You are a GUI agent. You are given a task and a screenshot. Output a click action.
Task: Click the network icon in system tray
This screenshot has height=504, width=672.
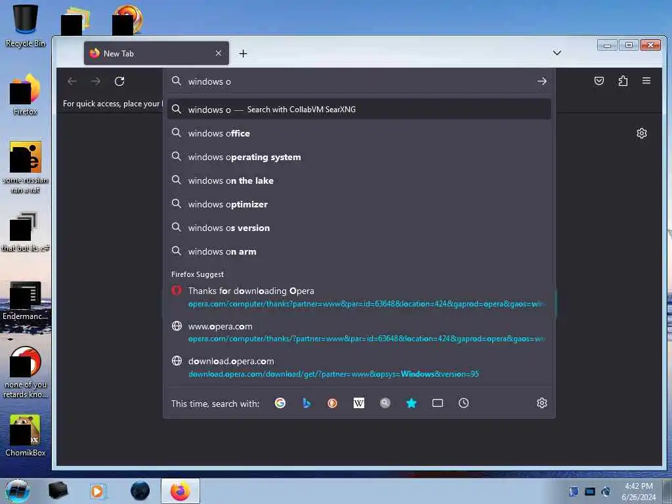[x=590, y=492]
